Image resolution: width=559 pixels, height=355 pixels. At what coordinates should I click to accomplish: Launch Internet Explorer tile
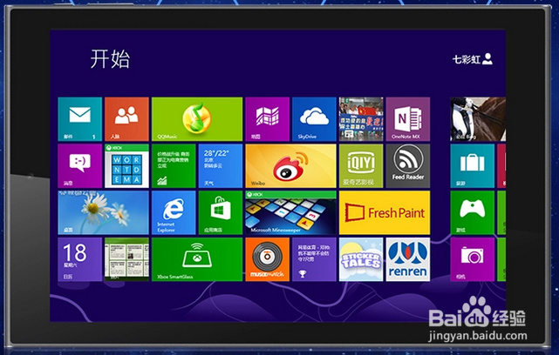click(x=174, y=212)
